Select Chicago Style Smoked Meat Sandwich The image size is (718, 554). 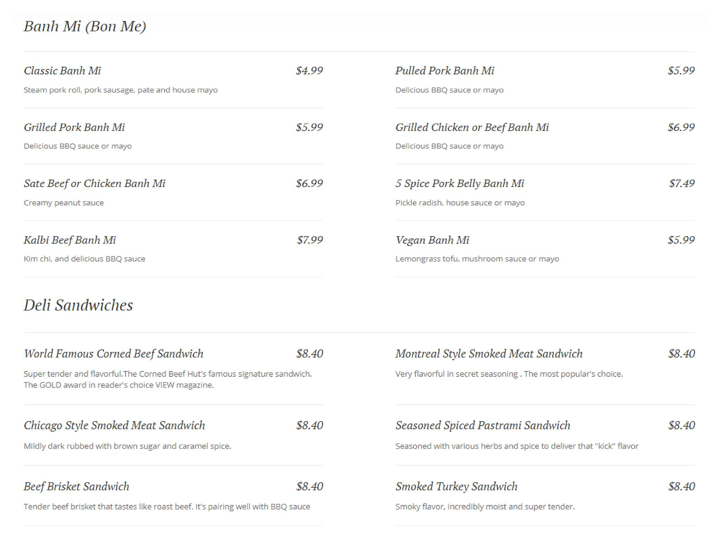click(x=114, y=425)
